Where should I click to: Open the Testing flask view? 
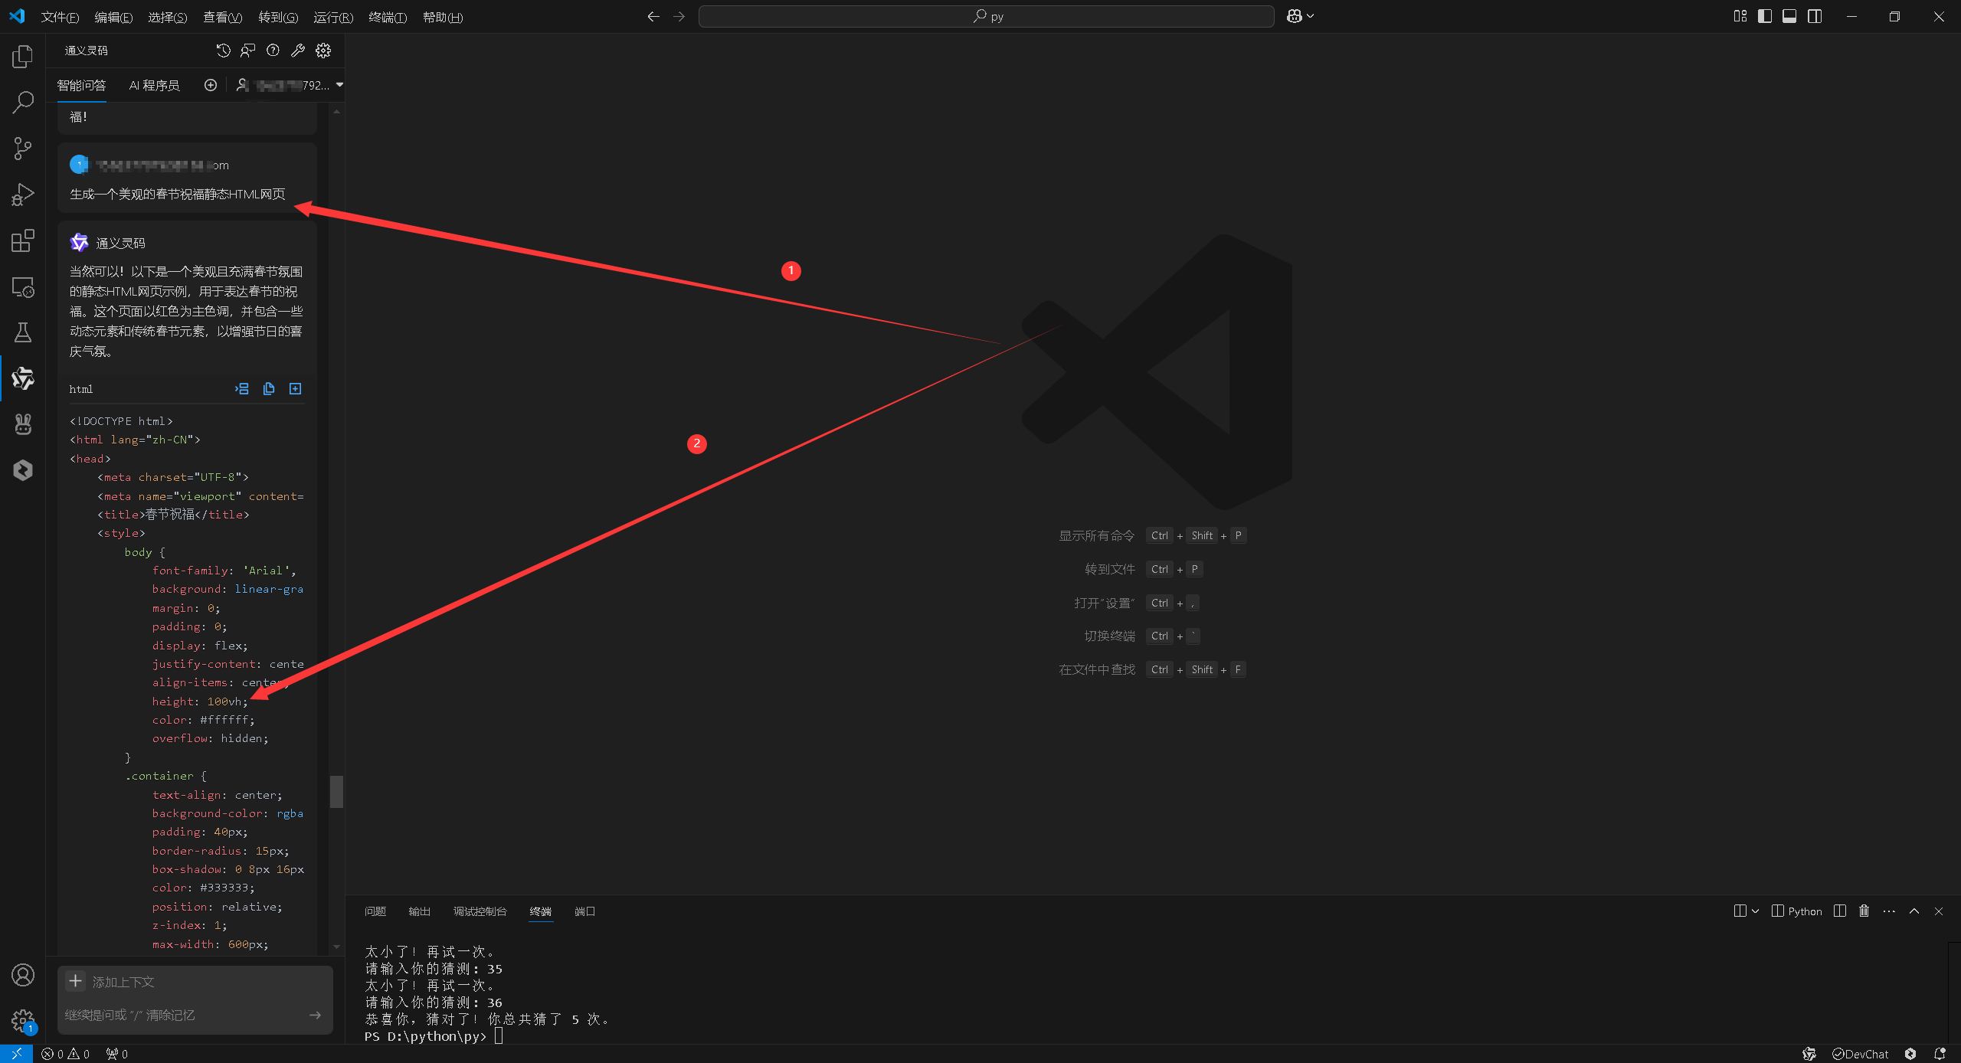point(23,332)
